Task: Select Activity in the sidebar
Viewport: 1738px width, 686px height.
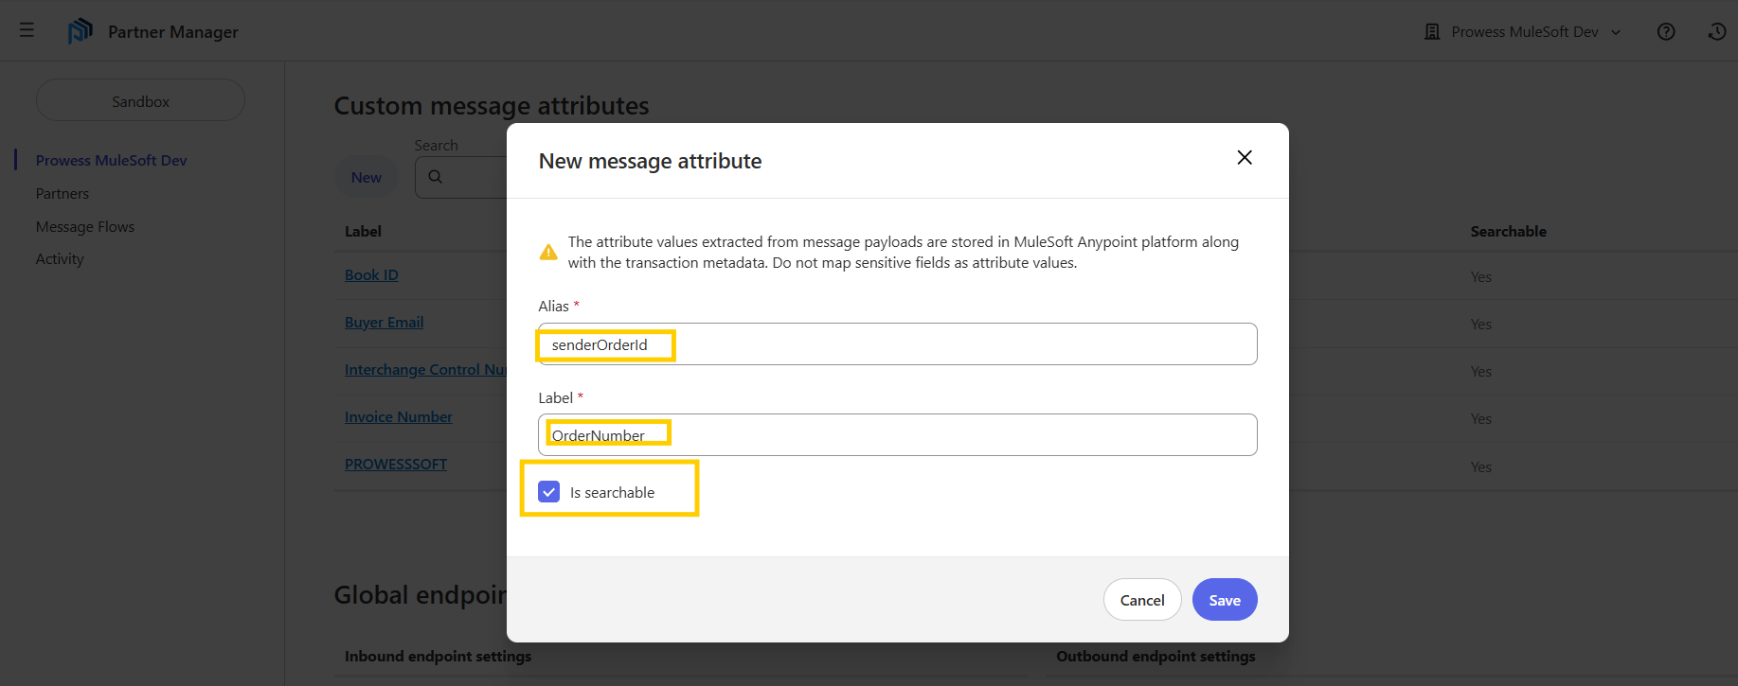Action: click(x=60, y=259)
